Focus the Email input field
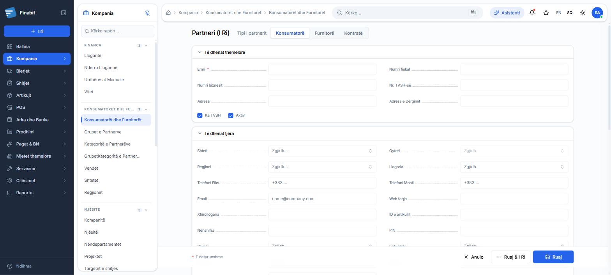The width and height of the screenshot is (611, 275). pyautogui.click(x=322, y=199)
